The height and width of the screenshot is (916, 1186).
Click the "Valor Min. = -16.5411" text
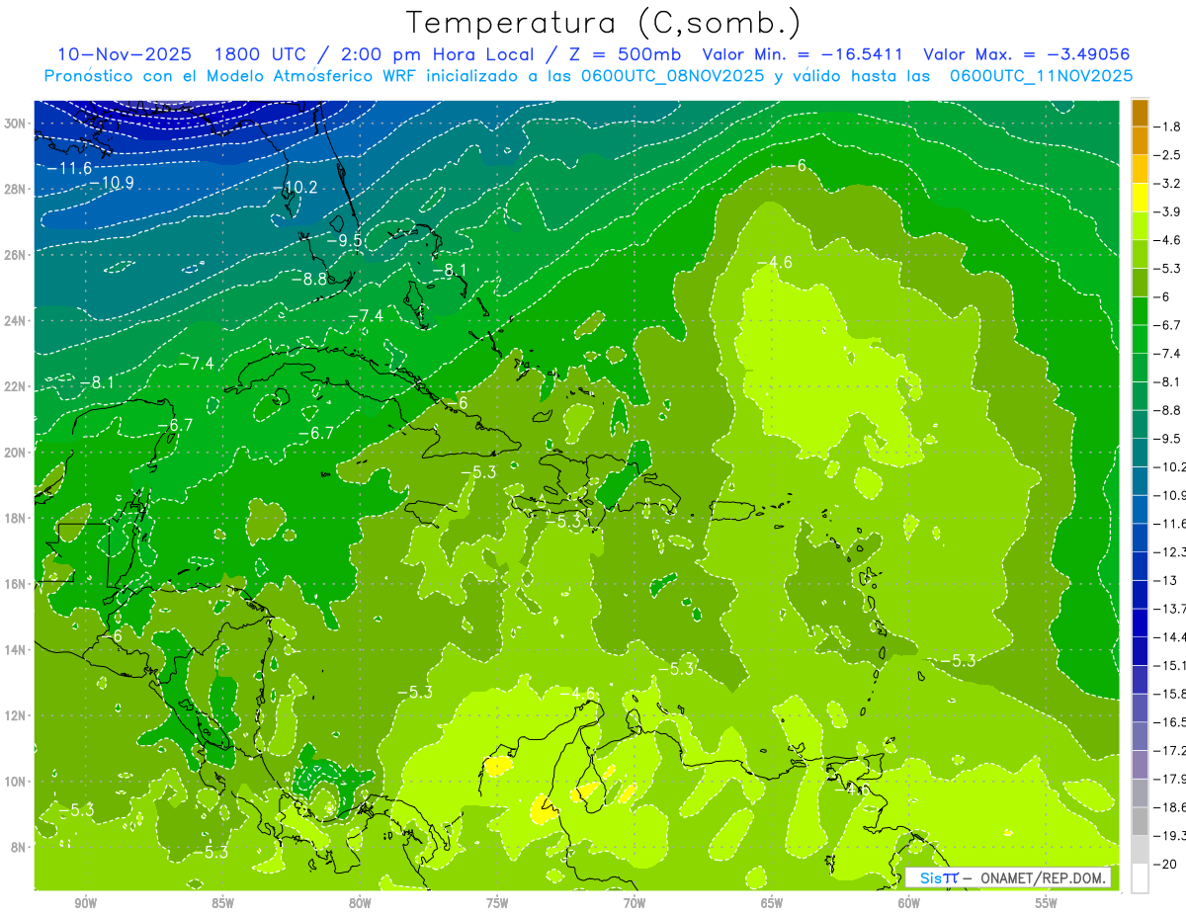coord(804,54)
